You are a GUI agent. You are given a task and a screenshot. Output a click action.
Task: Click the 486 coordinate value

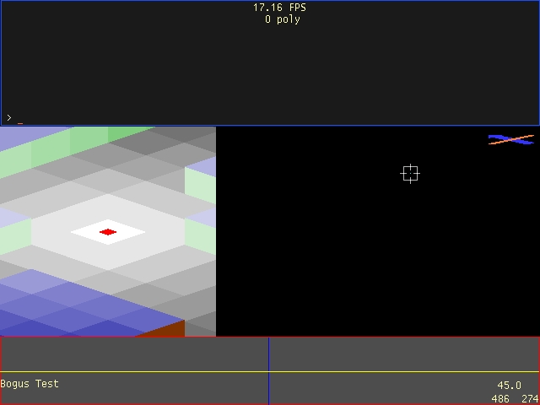[500, 399]
